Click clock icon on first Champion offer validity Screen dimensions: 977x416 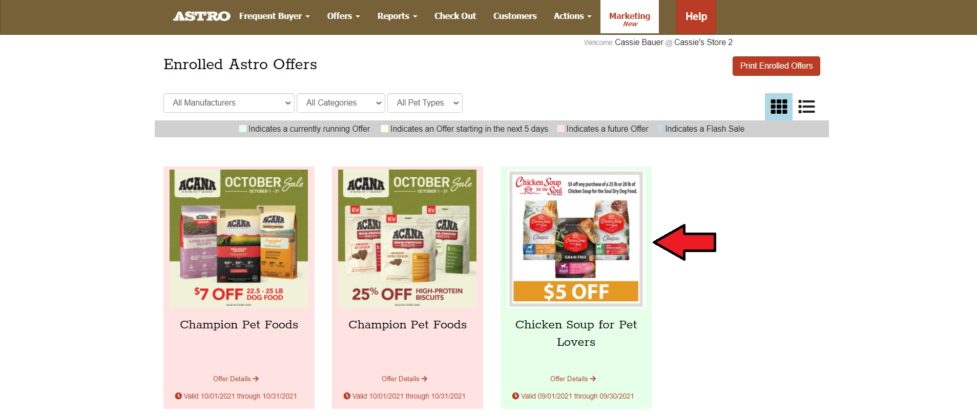[x=178, y=396]
